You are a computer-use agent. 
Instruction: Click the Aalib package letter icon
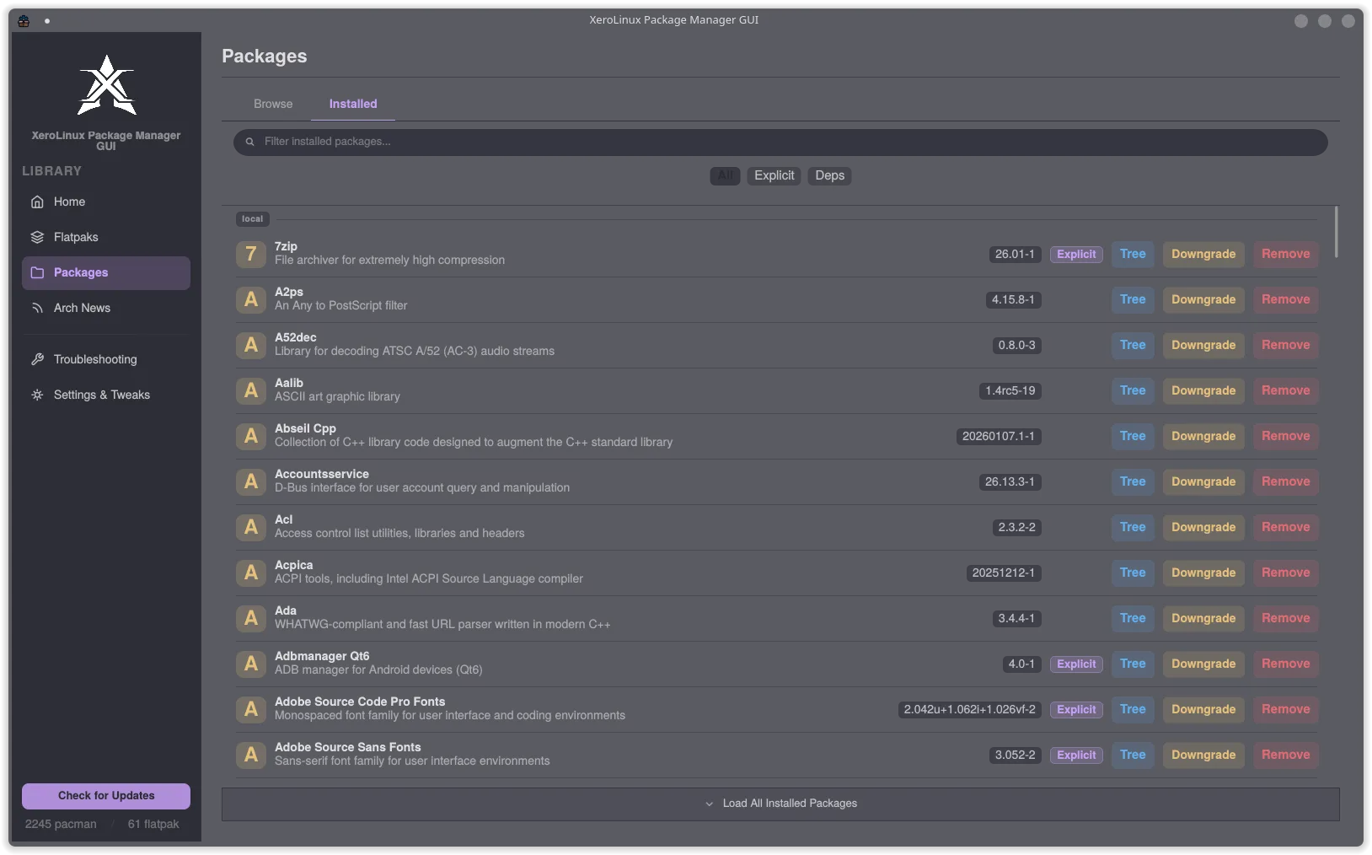pyautogui.click(x=251, y=390)
